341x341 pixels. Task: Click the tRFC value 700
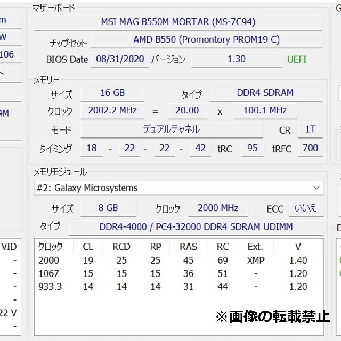point(310,149)
